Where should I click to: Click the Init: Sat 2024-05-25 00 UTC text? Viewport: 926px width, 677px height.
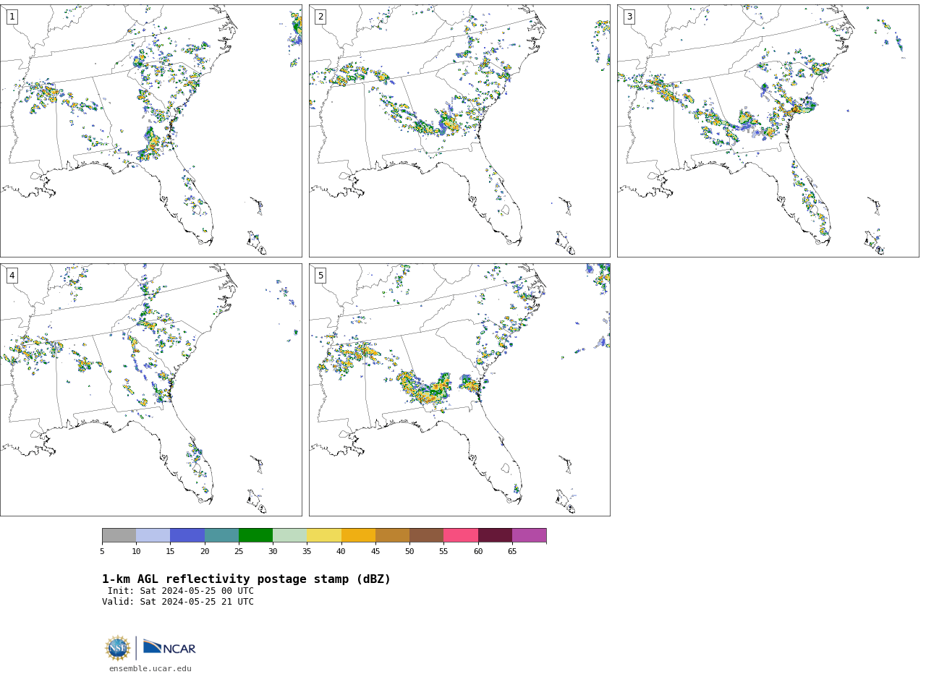click(x=181, y=591)
